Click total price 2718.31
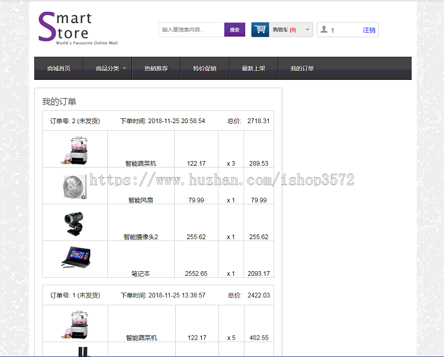Screen dimensions: 444x357 (258, 121)
